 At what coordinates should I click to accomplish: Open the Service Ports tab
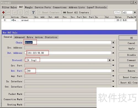[43, 7]
